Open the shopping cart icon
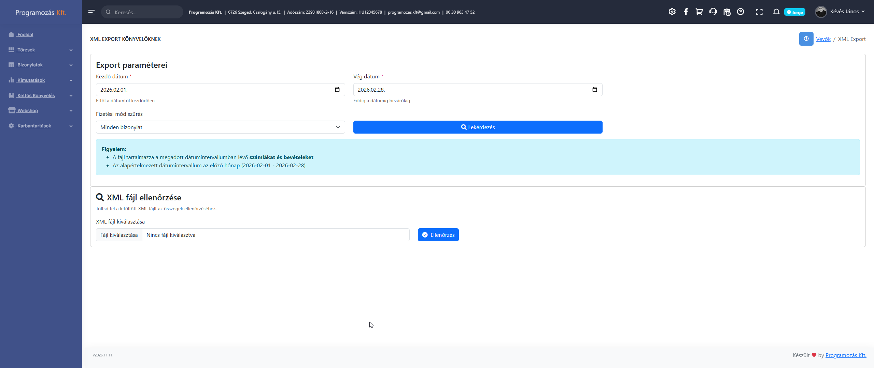The image size is (874, 368). coord(699,12)
